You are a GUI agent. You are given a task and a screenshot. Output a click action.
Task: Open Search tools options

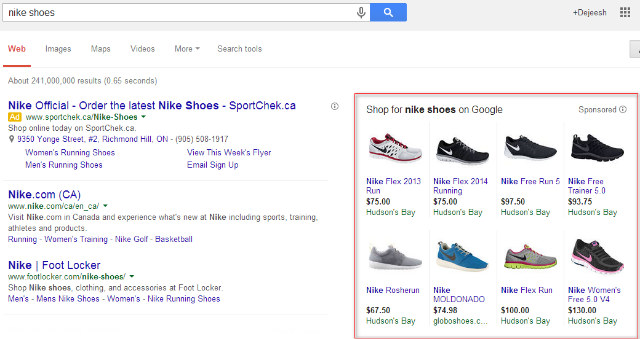coord(239,49)
